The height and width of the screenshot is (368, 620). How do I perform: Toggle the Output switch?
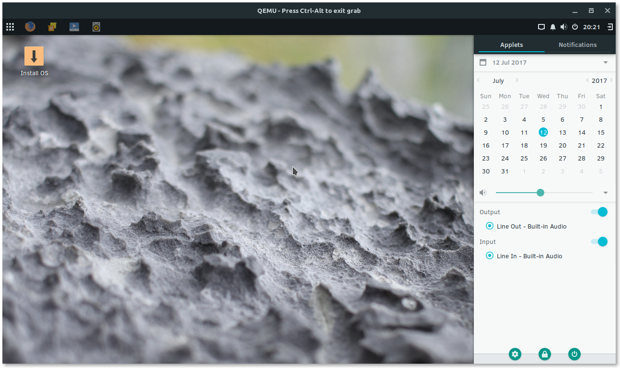coord(599,212)
